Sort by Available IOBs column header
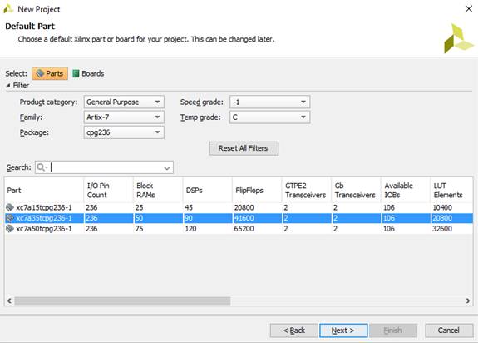 (x=406, y=190)
